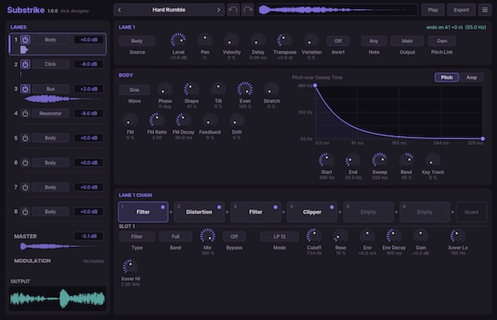The width and height of the screenshot is (497, 320).
Task: Select chain slot 4 Clipper
Action: point(312,212)
